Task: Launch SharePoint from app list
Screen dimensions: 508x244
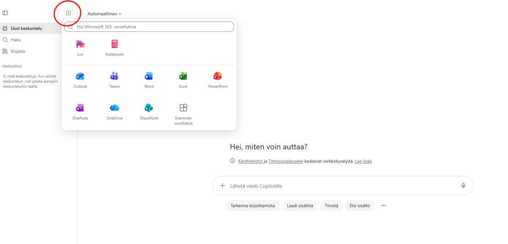Action: pos(149,112)
